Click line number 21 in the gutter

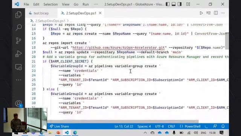[34, 61]
